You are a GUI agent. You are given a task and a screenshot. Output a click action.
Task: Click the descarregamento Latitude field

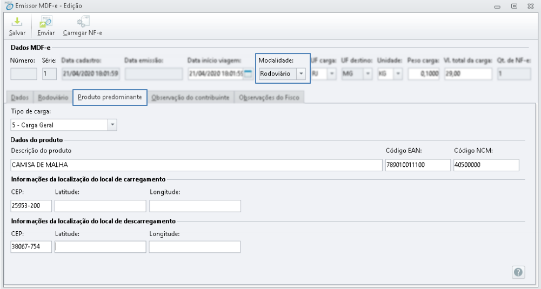point(101,247)
